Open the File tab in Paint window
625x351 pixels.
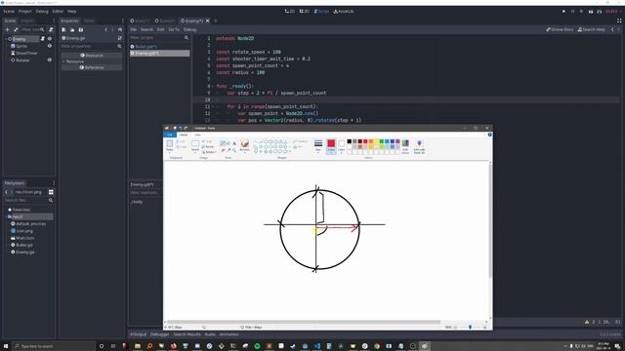tap(170, 135)
